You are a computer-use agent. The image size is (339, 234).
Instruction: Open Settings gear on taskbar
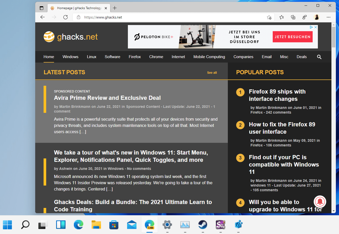(x=167, y=225)
